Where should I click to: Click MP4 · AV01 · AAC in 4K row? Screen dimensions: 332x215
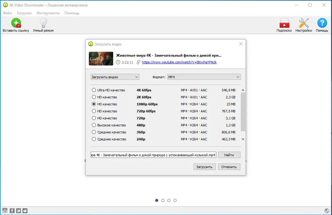[194, 90]
